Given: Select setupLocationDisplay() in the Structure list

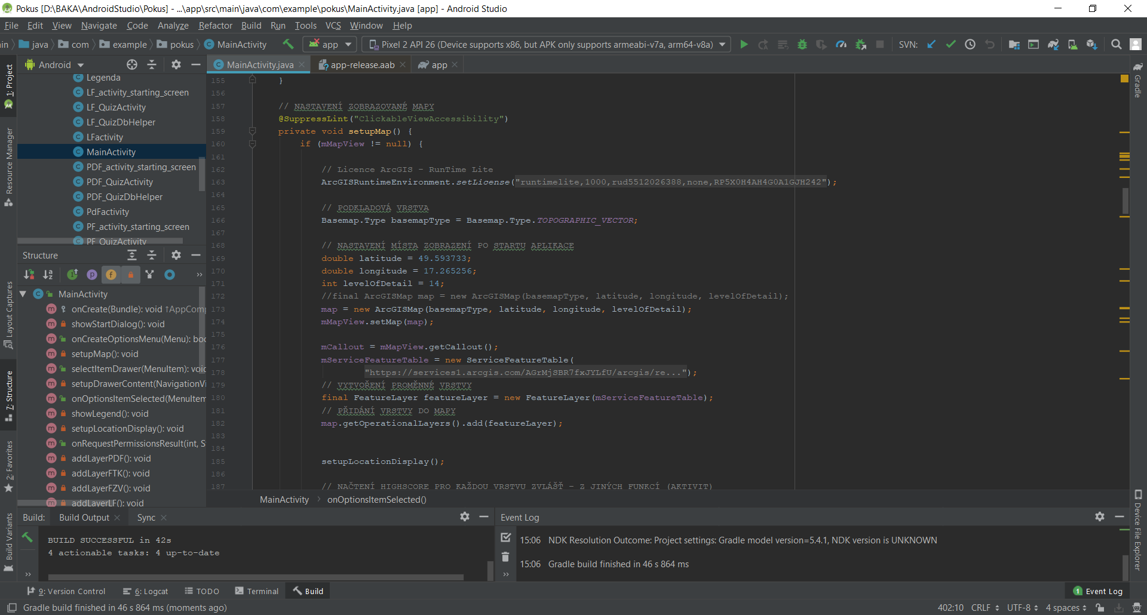Looking at the screenshot, I should pos(127,428).
